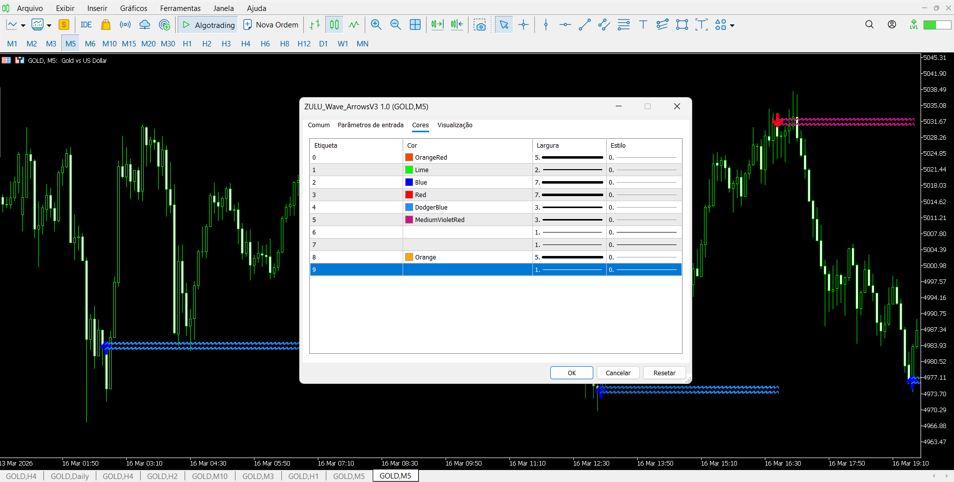
Task: Zoom in on the chart
Action: point(376,24)
